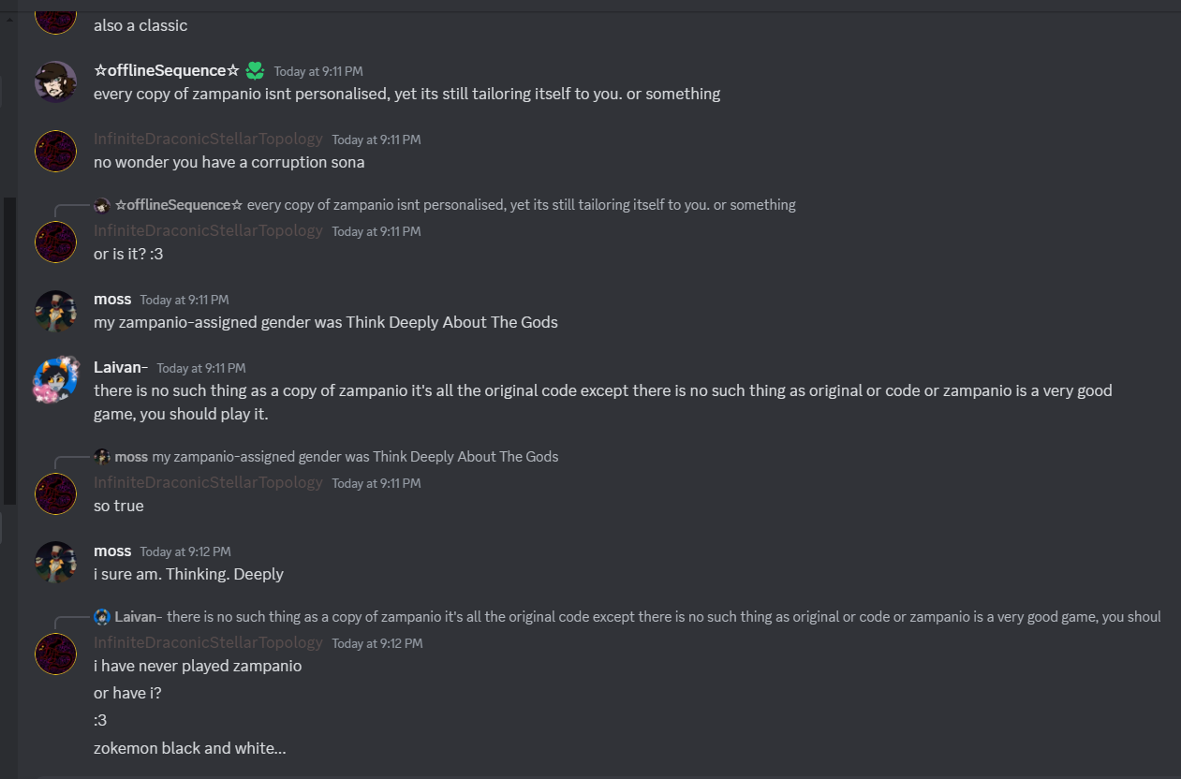Screen dimensions: 1181x779
Task: Click moss's avatar beside the zampanio-assigned gender message
Action: tap(55, 310)
